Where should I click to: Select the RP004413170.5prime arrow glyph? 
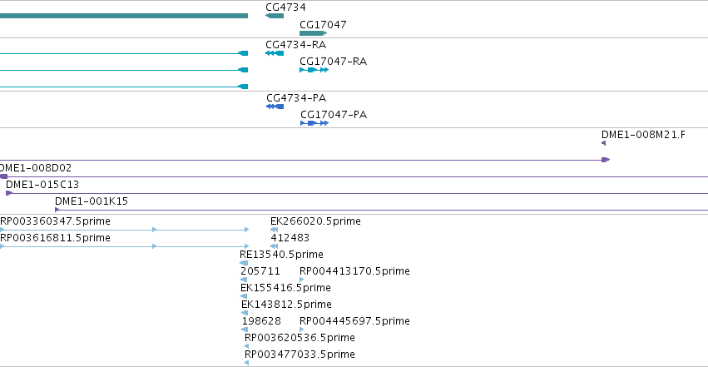pos(302,280)
